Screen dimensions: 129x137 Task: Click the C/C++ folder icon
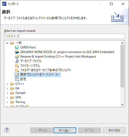[x=12, y=84]
